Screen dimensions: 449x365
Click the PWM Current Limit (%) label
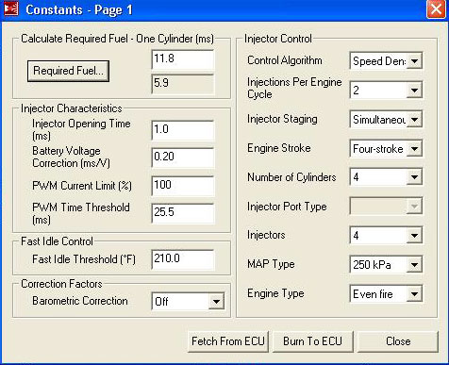click(82, 186)
